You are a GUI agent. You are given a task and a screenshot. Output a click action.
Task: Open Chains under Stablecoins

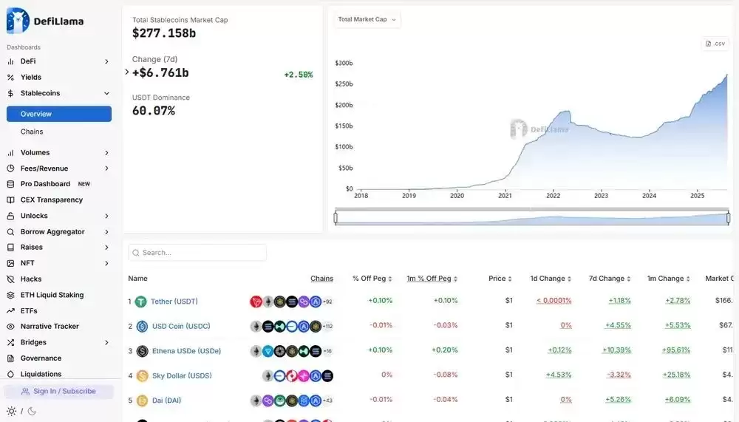point(32,132)
